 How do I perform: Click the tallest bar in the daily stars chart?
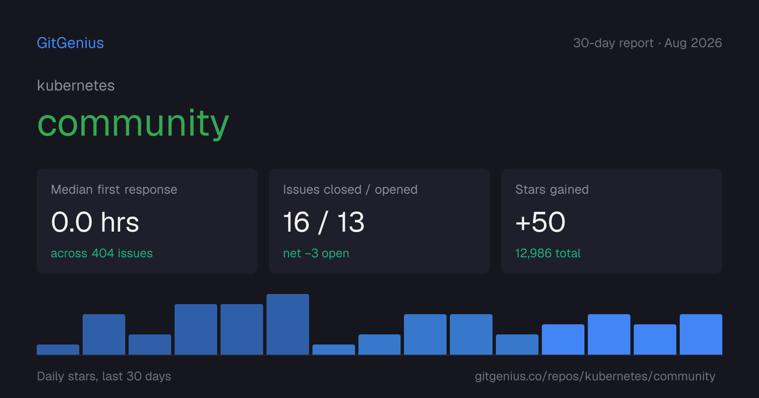pos(288,324)
